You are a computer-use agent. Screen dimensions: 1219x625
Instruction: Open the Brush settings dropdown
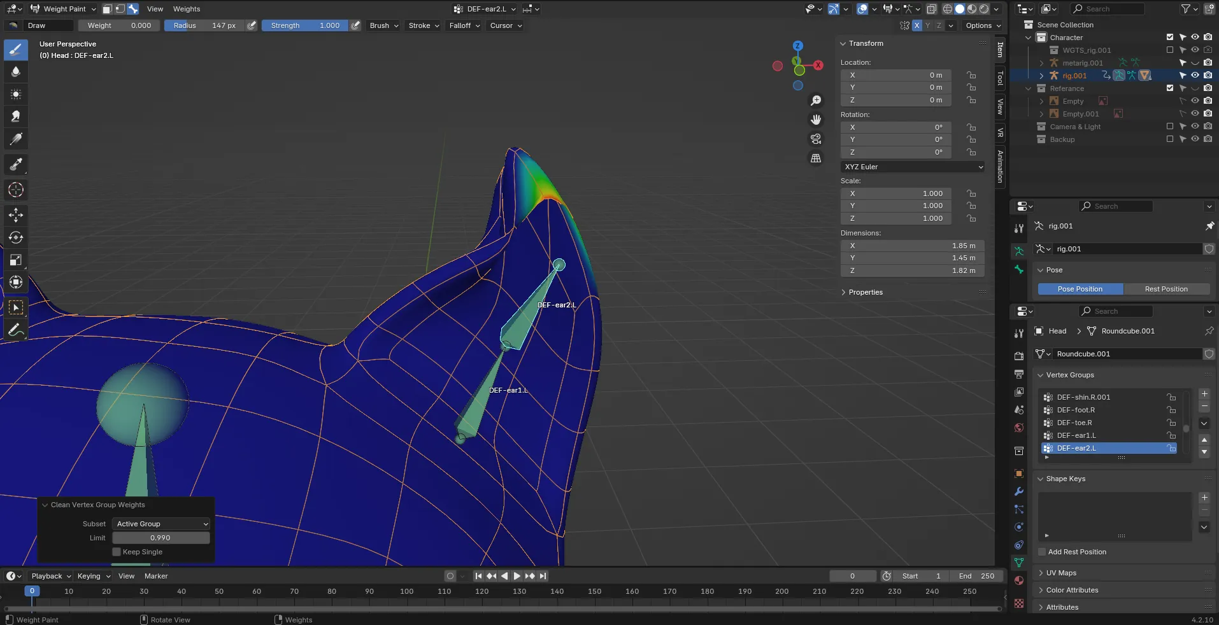pos(384,25)
